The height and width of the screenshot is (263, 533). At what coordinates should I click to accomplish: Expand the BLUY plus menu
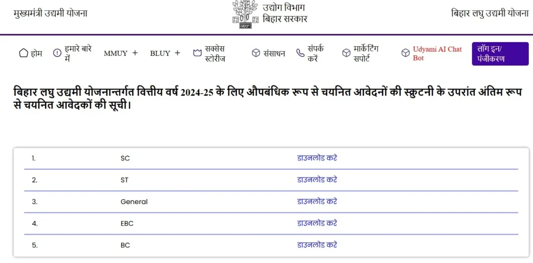(177, 53)
